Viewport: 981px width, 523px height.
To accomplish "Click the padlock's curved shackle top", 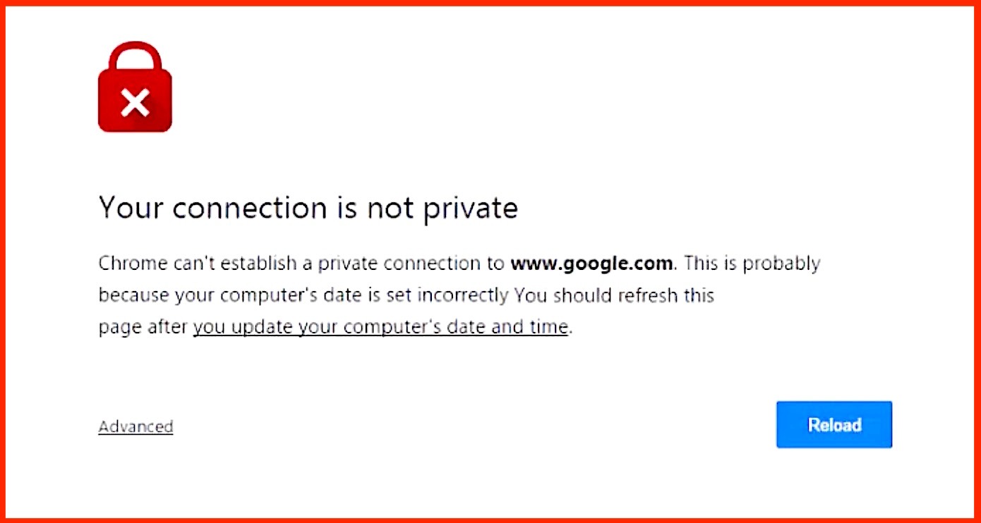I will pyautogui.click(x=135, y=56).
